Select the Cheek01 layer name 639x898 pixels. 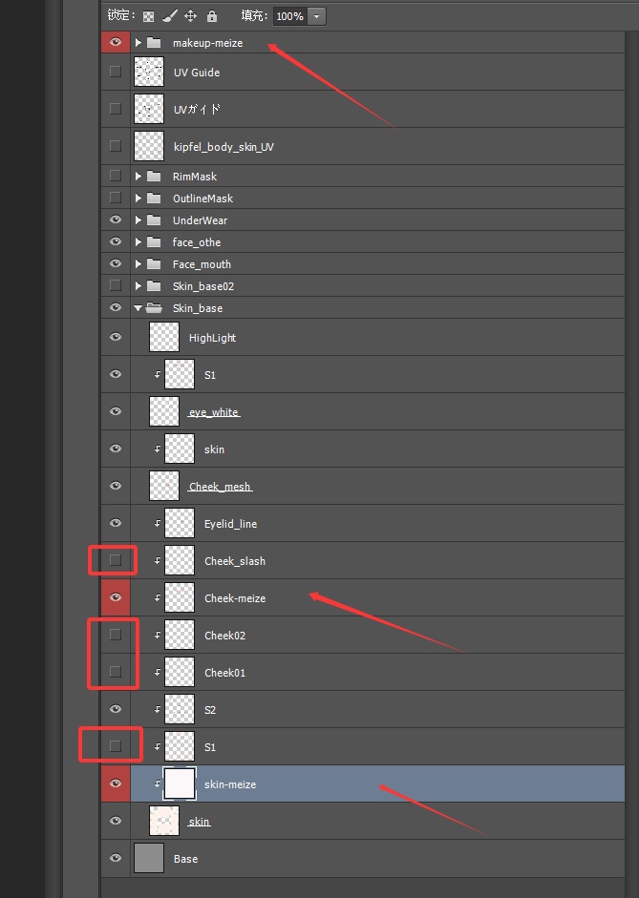[x=224, y=673]
